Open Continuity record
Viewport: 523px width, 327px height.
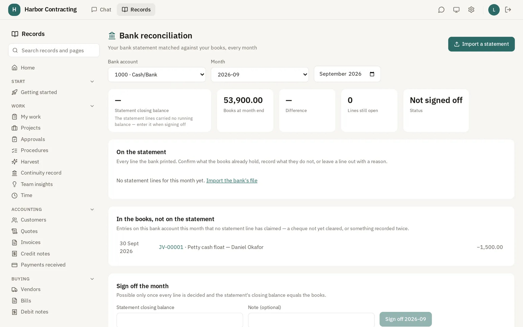point(54,173)
